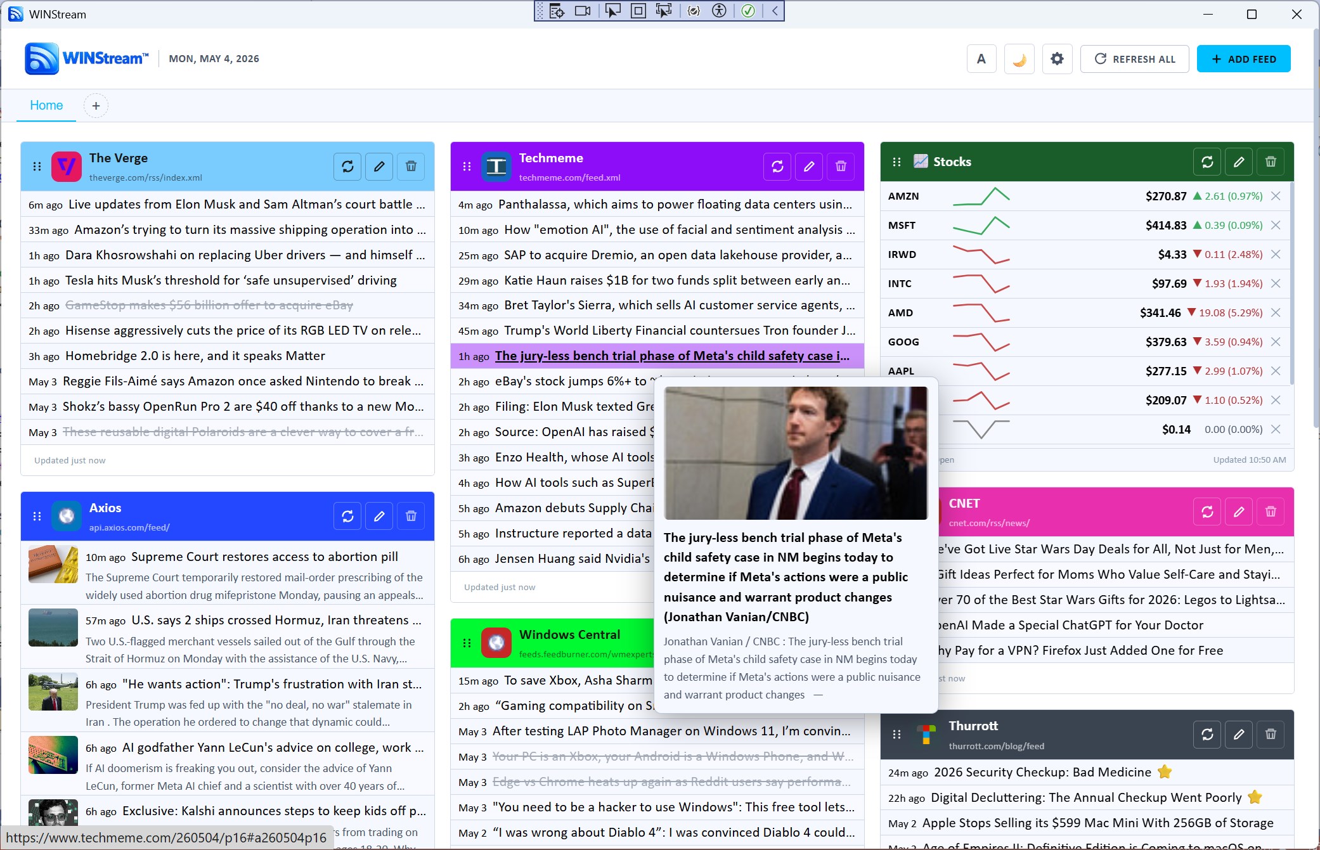Remove the AMD ticker
Image resolution: width=1320 pixels, height=850 pixels.
[1276, 312]
